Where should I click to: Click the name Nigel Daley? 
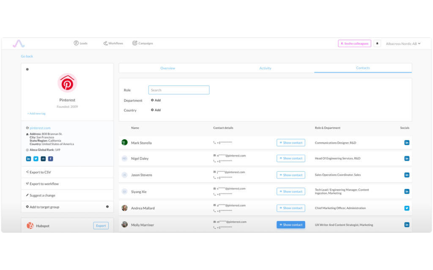point(140,159)
